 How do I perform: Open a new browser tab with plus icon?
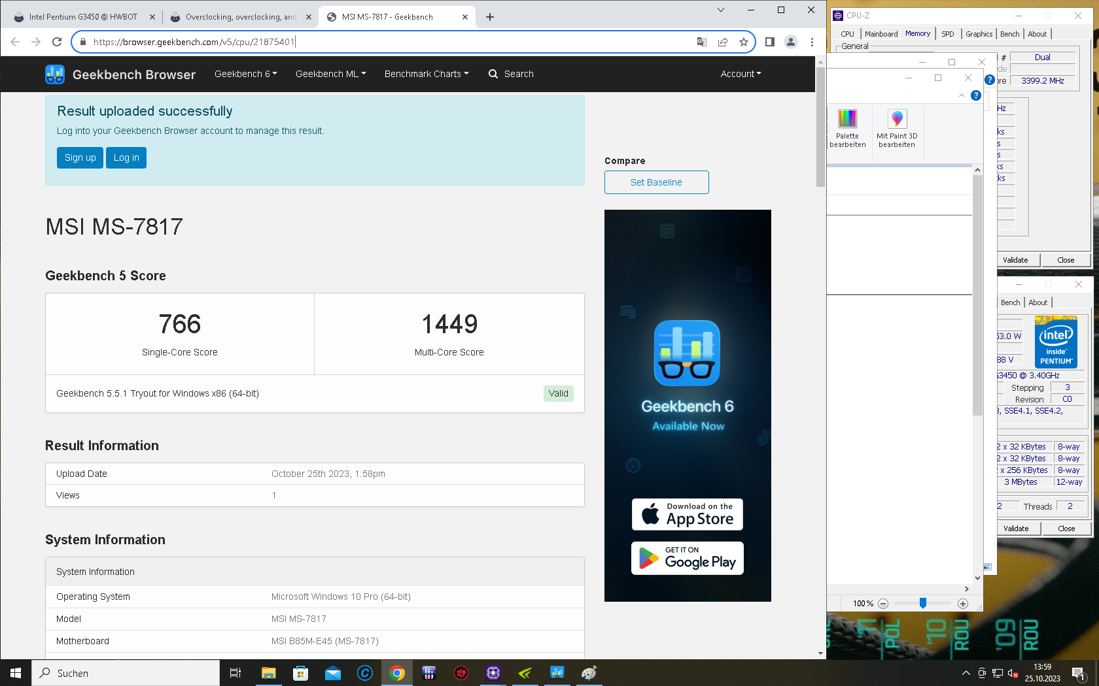pos(490,17)
